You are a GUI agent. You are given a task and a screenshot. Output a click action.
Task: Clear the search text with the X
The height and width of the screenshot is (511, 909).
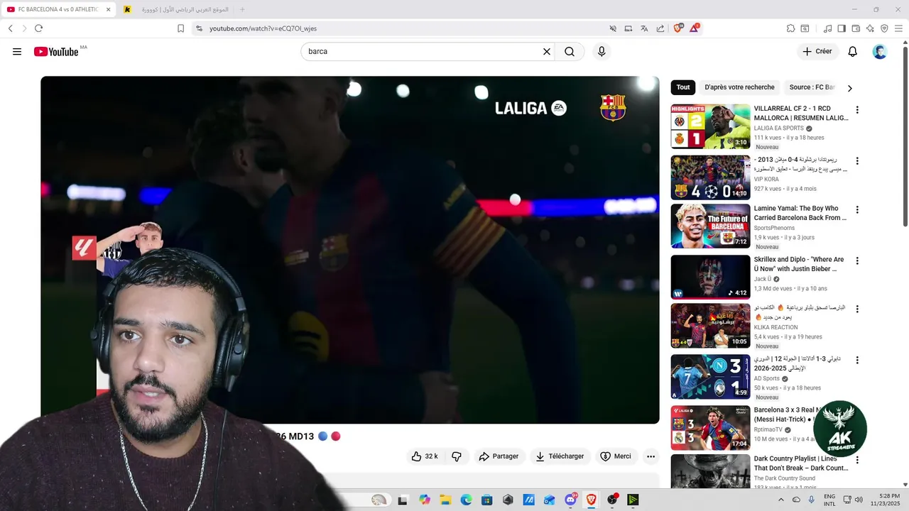pyautogui.click(x=547, y=52)
